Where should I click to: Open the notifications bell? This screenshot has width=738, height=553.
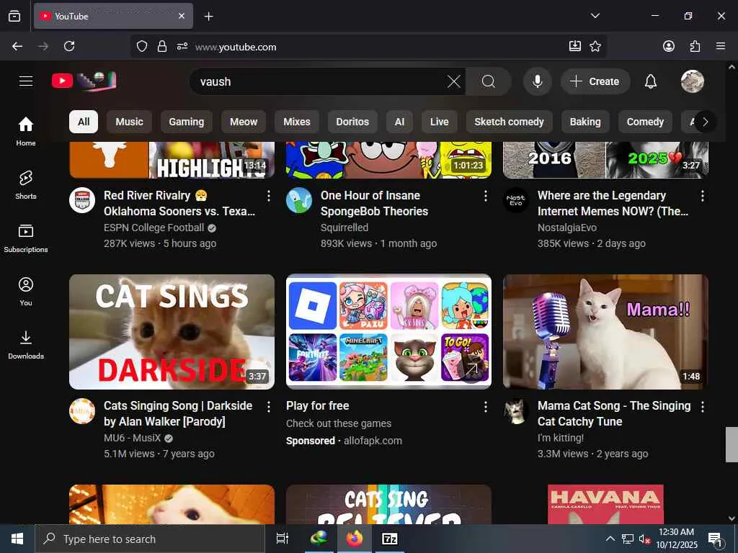pos(651,81)
